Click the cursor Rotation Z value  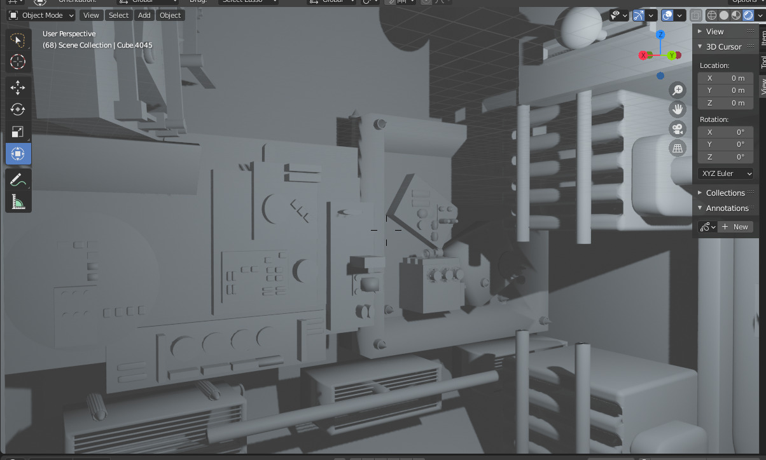click(725, 157)
